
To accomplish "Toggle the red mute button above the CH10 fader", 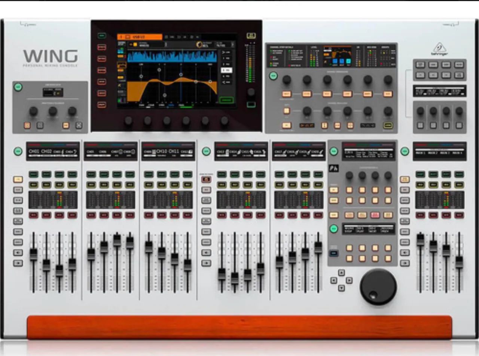I will point(162,215).
